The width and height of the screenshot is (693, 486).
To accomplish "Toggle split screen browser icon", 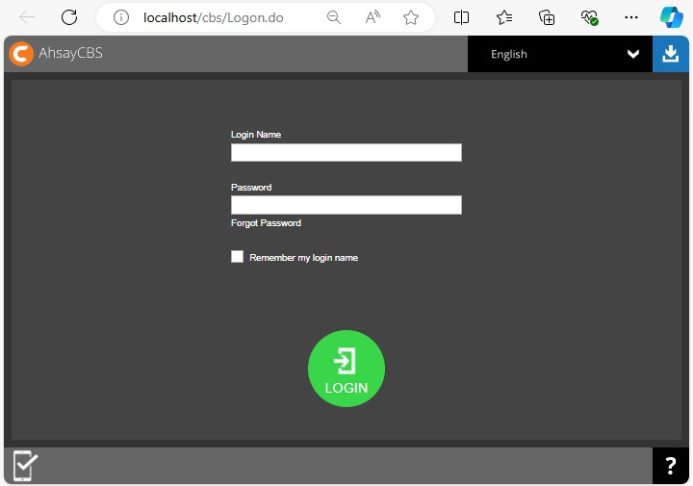I will click(x=462, y=17).
